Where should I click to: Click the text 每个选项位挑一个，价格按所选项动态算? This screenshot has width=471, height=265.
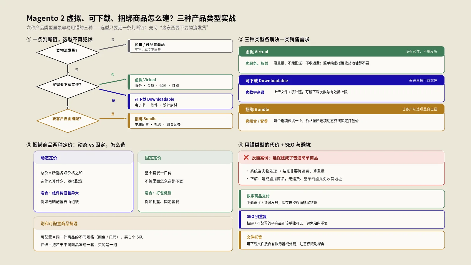tap(316, 121)
